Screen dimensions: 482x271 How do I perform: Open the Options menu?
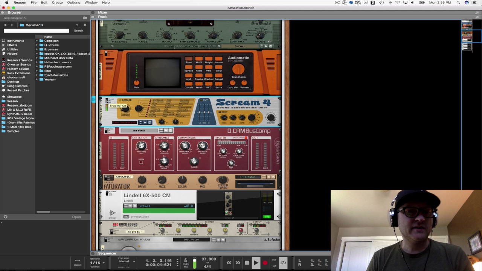tap(73, 3)
